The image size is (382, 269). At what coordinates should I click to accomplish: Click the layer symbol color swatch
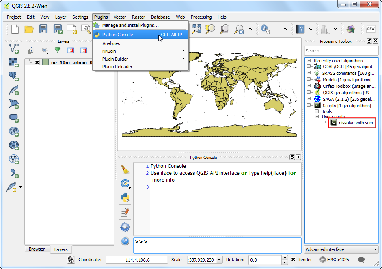point(45,62)
